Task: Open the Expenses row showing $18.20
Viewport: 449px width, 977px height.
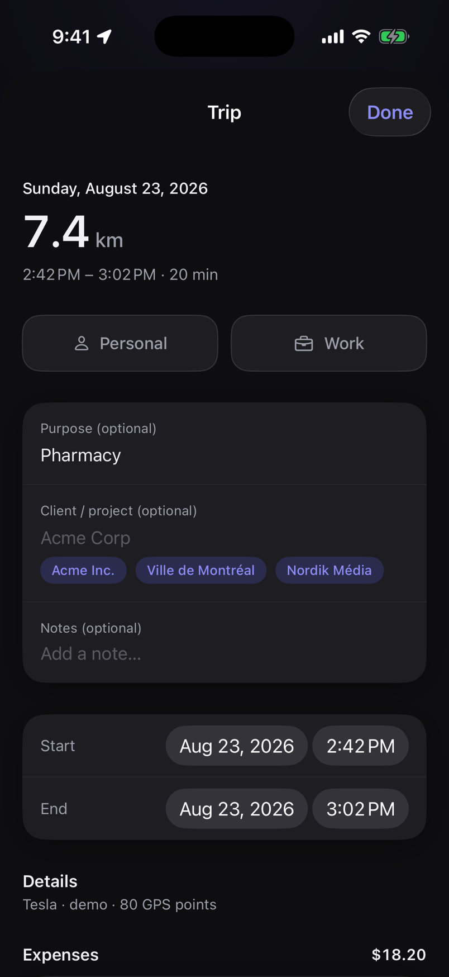Action: tap(225, 955)
